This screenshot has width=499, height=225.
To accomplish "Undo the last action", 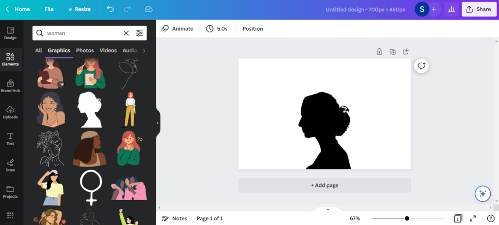I will [x=111, y=9].
